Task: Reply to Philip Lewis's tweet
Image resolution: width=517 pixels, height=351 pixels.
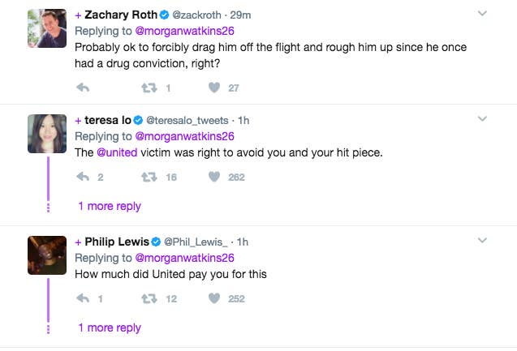Action: pos(83,298)
